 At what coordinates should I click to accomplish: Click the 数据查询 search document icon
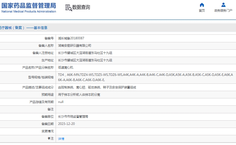coord(69,8)
